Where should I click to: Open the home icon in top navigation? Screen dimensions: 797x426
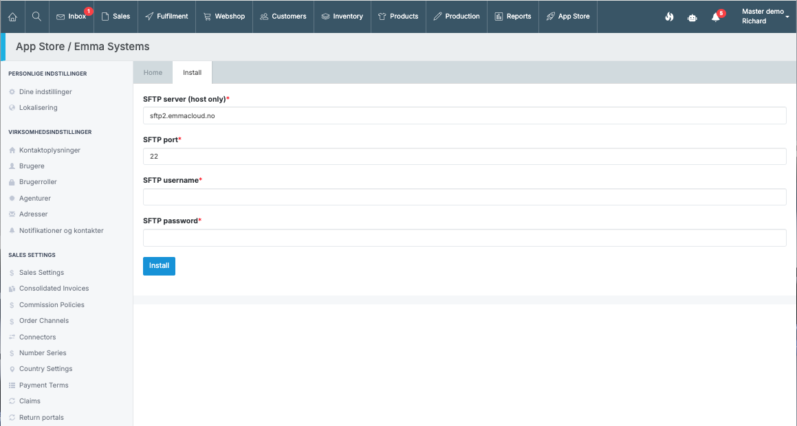tap(12, 16)
